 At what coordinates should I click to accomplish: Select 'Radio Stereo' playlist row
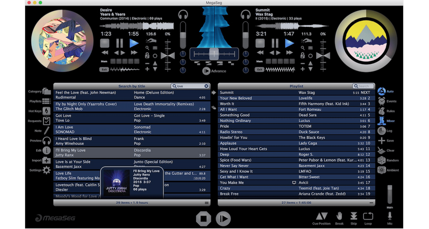296,132
